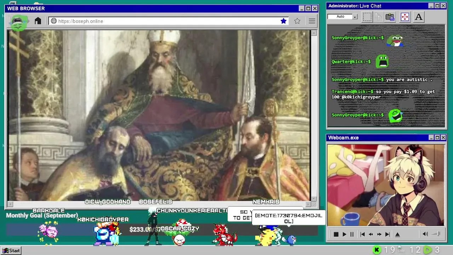Maximize the Webcam.exe window

[437, 137]
